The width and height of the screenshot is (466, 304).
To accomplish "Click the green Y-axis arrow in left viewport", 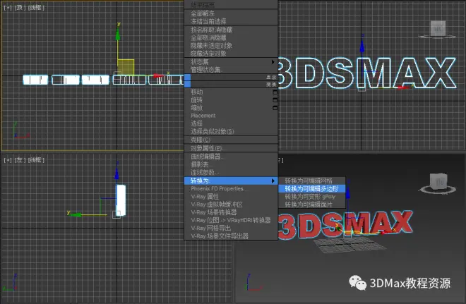I will click(x=77, y=214).
